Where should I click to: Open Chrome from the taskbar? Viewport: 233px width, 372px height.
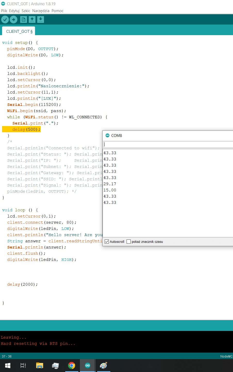point(72,366)
